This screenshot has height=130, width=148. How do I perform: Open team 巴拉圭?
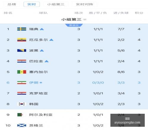(x=36, y=61)
